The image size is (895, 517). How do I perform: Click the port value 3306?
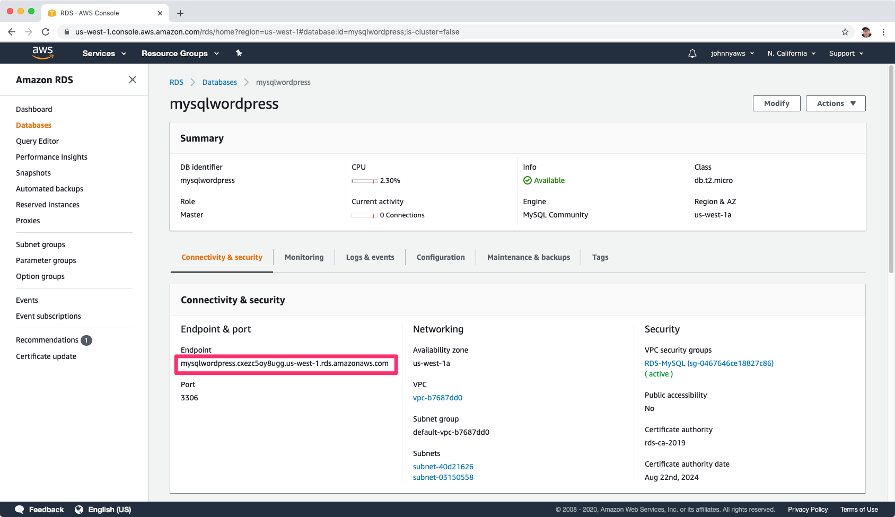(189, 398)
